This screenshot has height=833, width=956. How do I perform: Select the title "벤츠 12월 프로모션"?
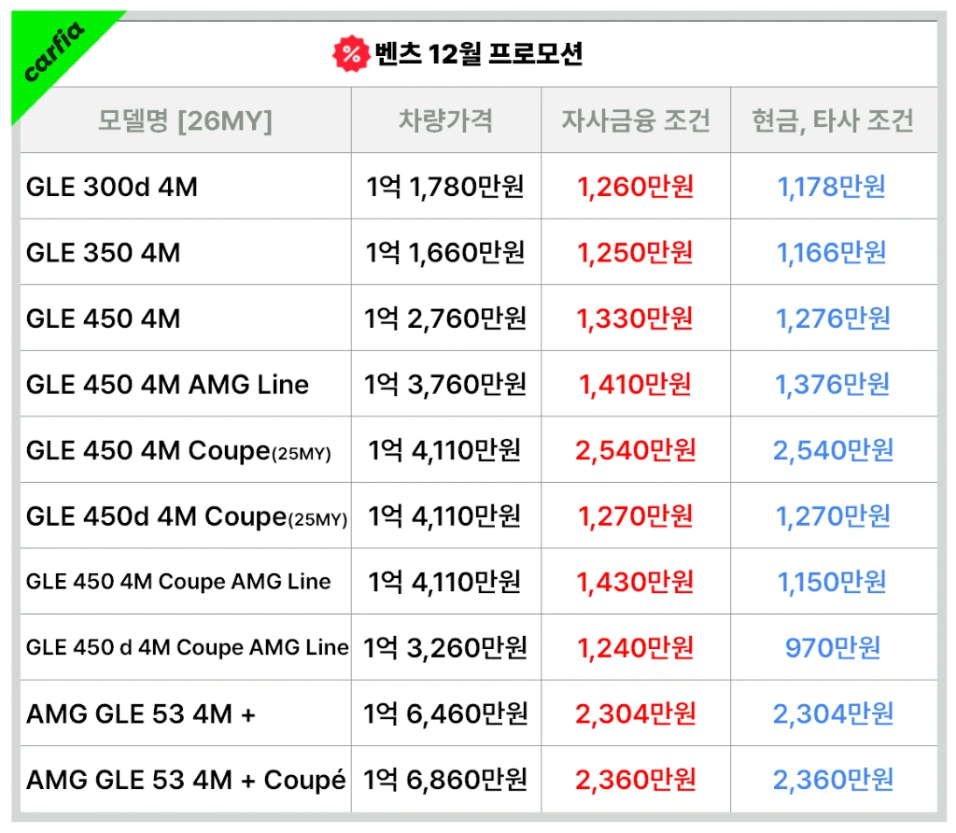479,53
